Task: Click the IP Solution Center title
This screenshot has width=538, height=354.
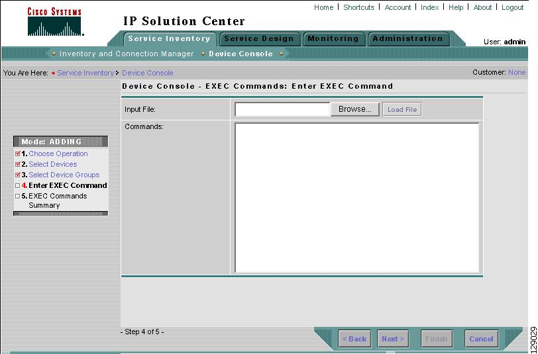Action: point(184,21)
